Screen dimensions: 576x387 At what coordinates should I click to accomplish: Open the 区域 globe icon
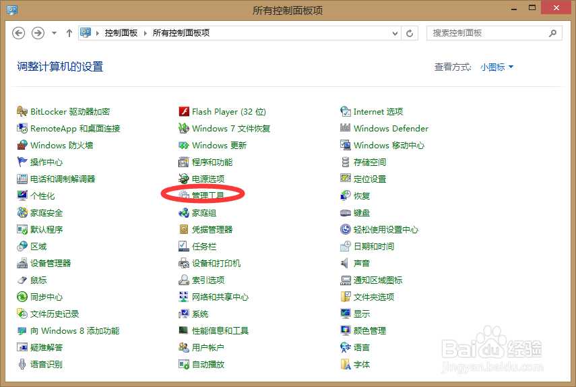click(22, 246)
